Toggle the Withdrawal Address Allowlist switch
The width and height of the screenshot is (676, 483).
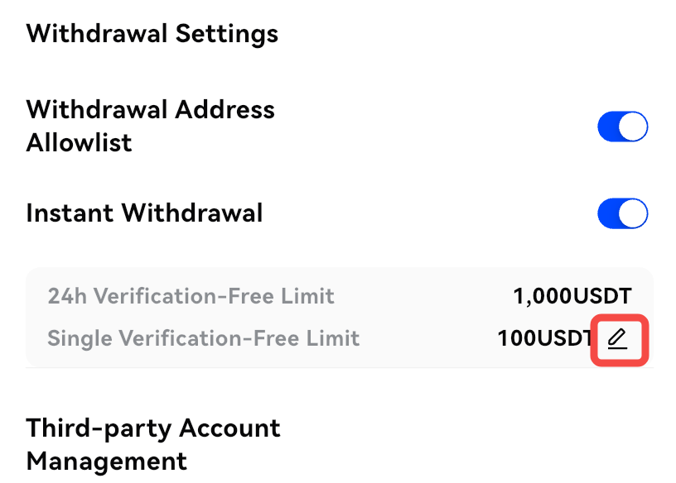(622, 127)
